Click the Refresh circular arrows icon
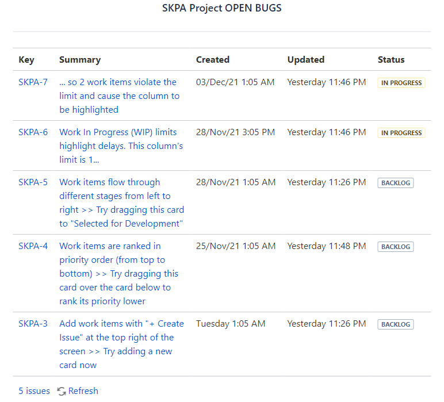 (x=62, y=391)
